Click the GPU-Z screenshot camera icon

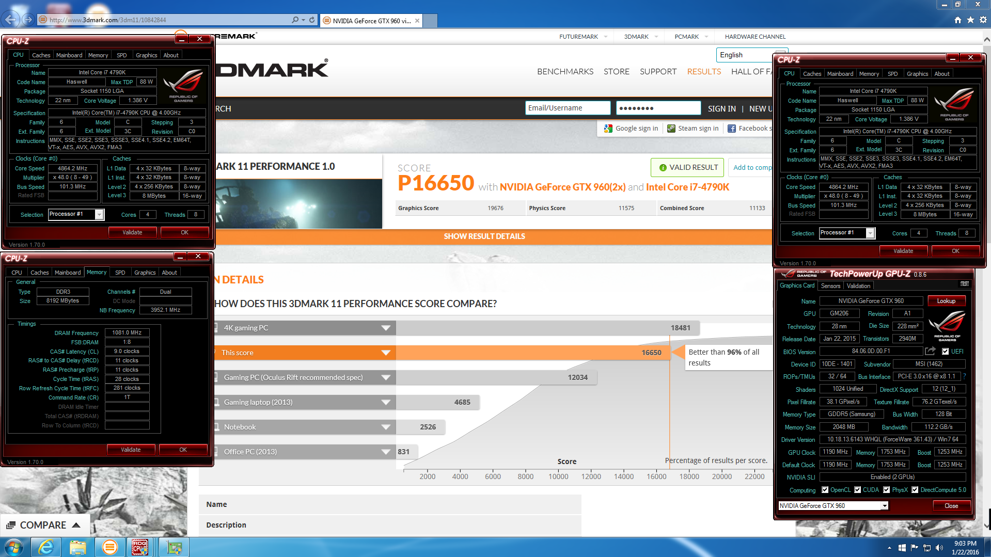pyautogui.click(x=964, y=284)
